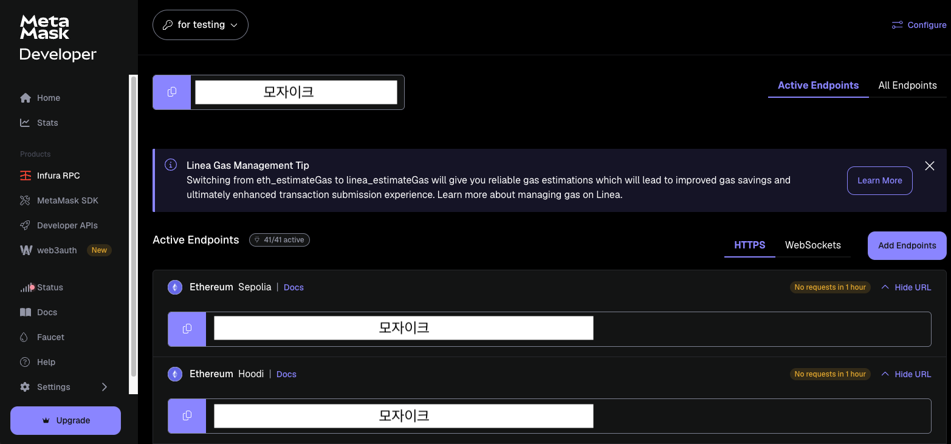Expand the Settings submenu chevron
This screenshot has height=444, width=951.
[105, 387]
